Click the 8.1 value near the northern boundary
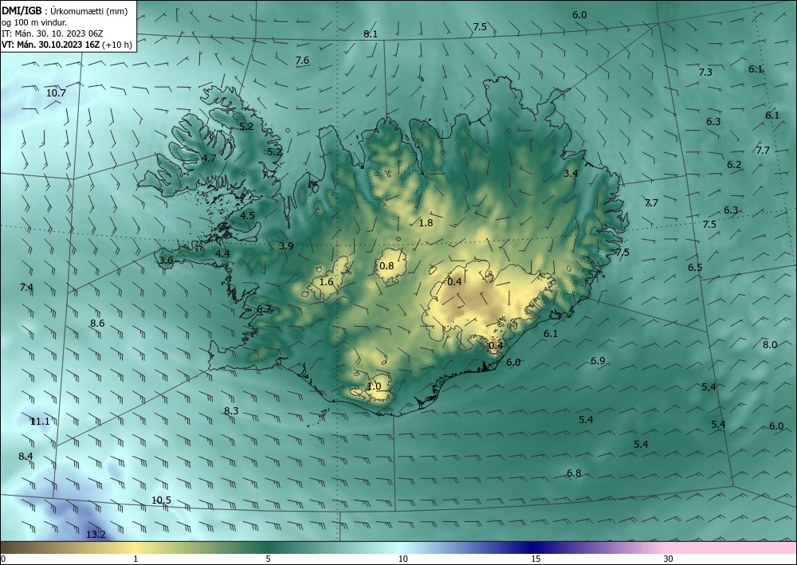The width and height of the screenshot is (797, 565). [371, 34]
